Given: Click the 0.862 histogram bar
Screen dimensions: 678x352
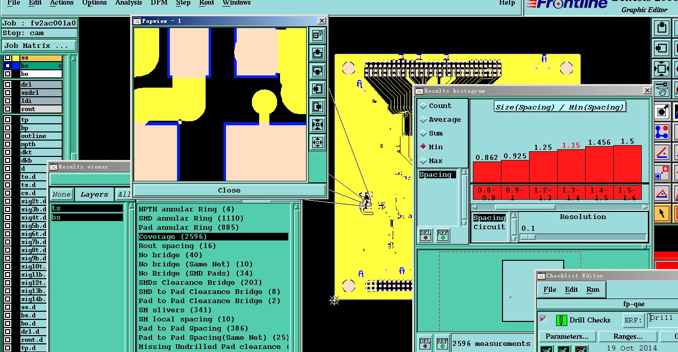Looking at the screenshot, I should click(x=487, y=172).
